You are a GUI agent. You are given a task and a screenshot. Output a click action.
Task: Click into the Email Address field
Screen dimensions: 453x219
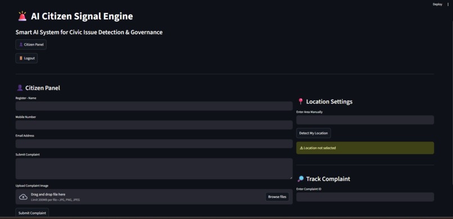[x=154, y=144]
